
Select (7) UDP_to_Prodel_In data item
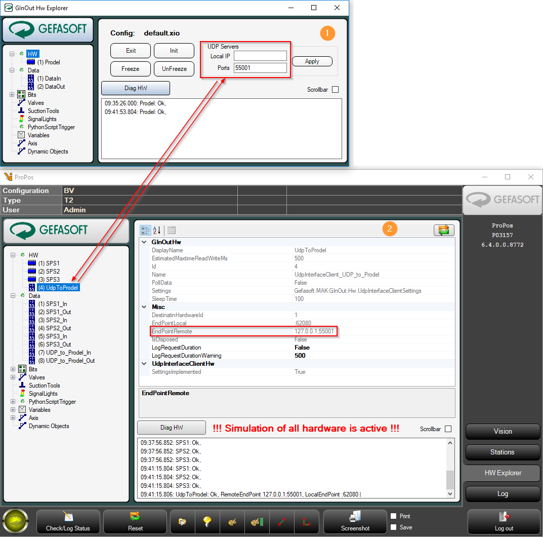(x=64, y=353)
